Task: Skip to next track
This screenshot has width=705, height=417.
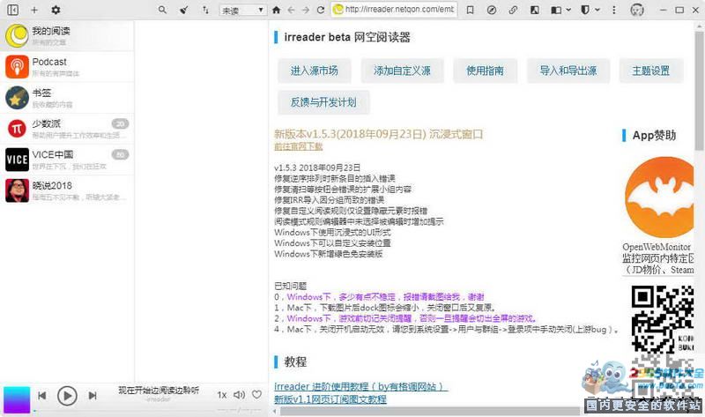Action: [x=93, y=396]
